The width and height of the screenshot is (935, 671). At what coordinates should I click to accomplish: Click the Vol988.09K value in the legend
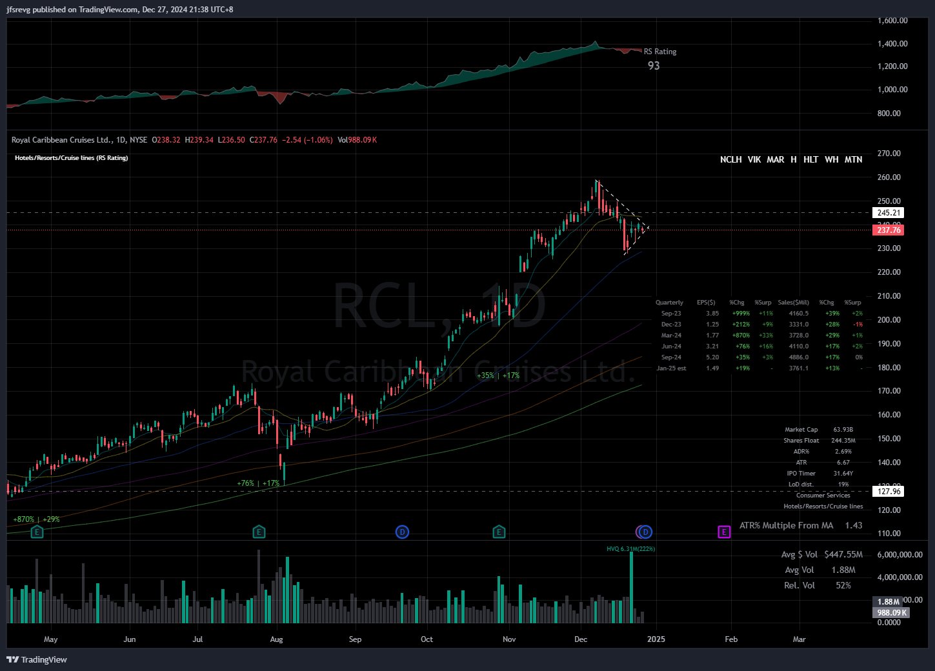click(x=357, y=140)
